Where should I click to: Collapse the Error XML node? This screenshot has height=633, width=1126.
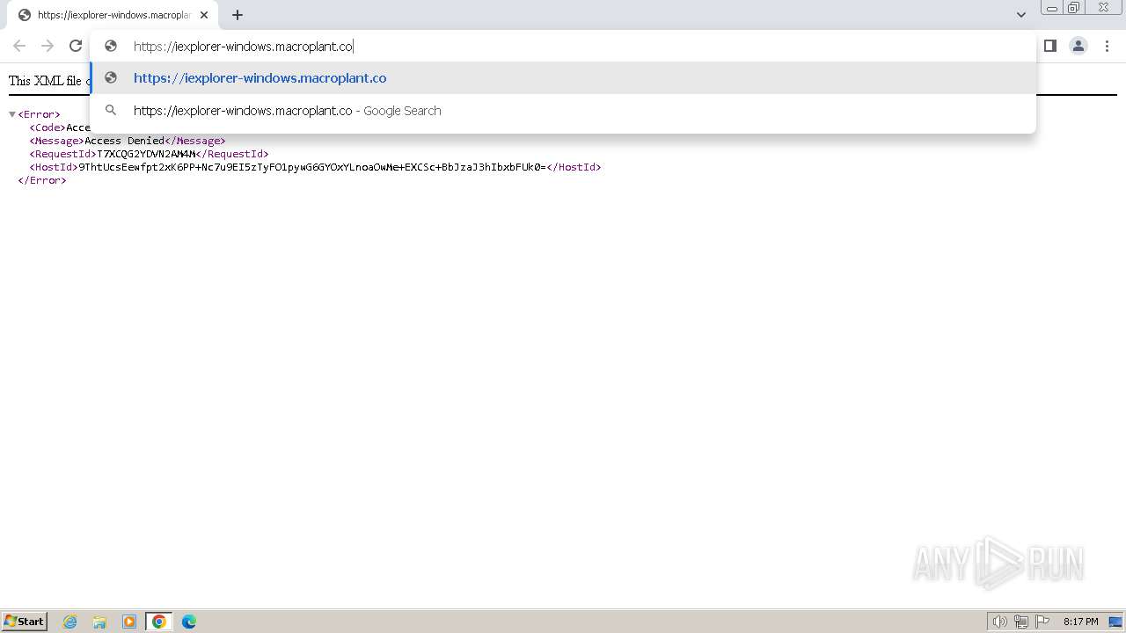click(12, 114)
